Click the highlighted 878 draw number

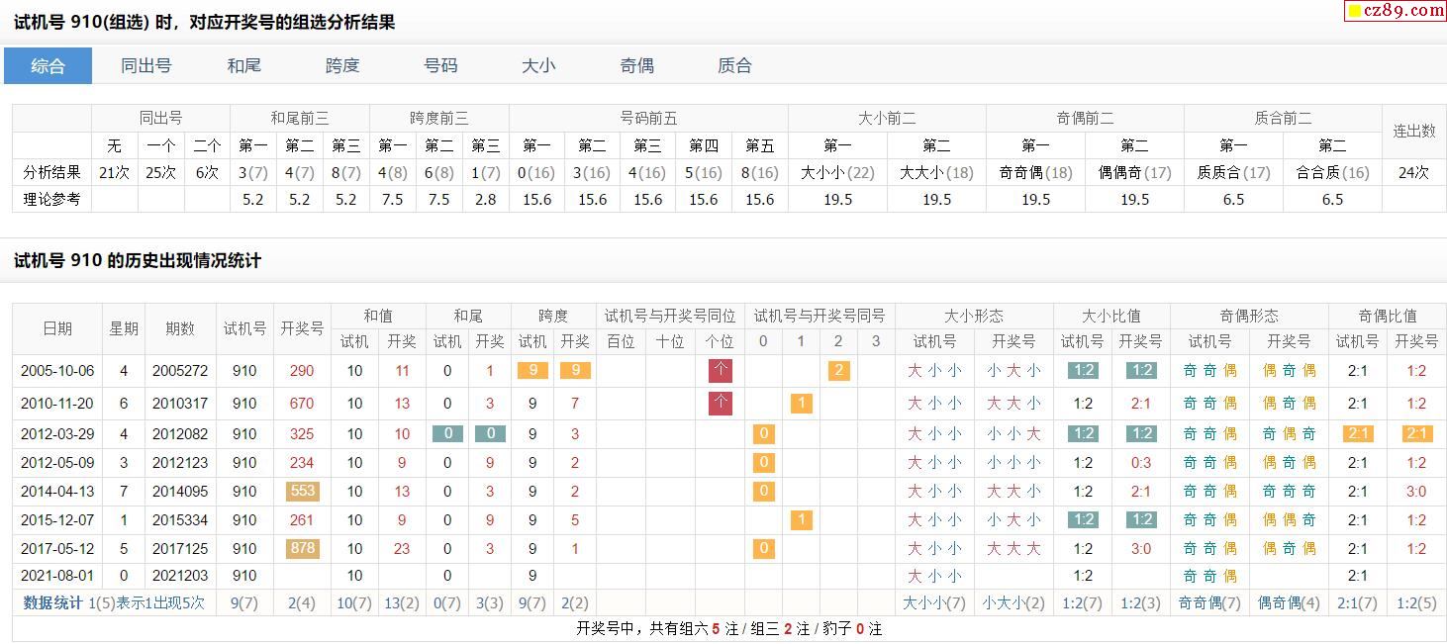pyautogui.click(x=302, y=548)
